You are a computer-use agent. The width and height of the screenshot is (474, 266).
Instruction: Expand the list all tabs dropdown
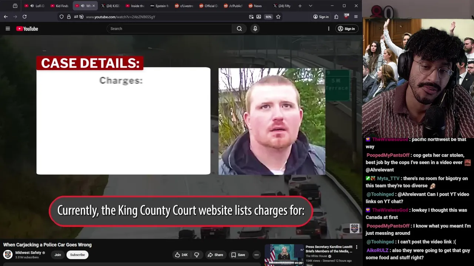pos(310,6)
